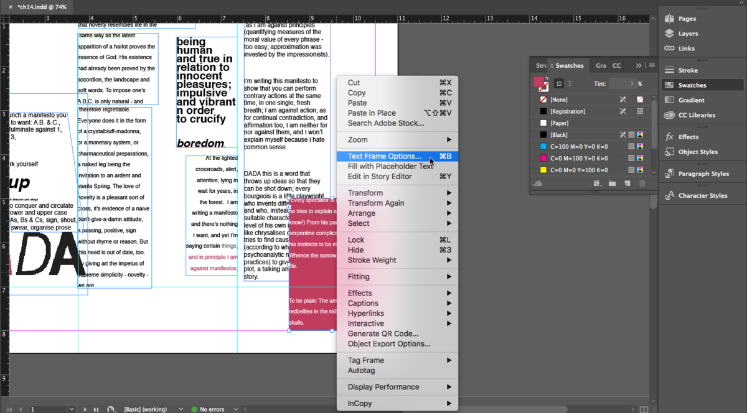The image size is (747, 413).
Task: Choose Text Frame Options menu item
Action: coord(384,157)
